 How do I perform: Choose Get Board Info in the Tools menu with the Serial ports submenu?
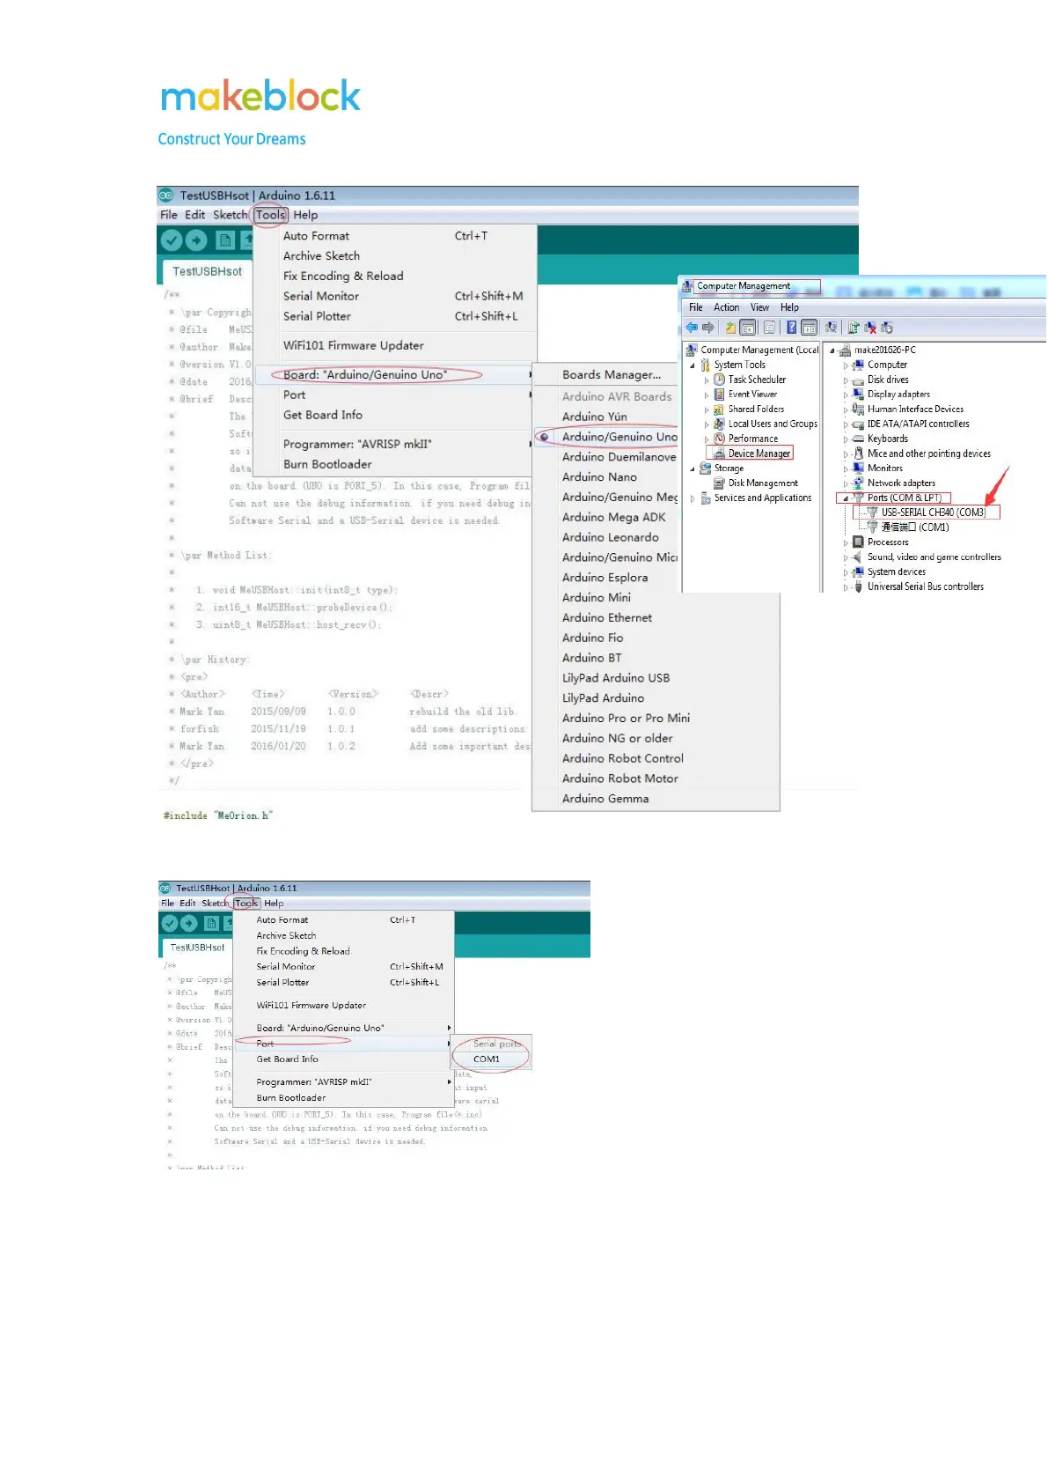click(344, 1059)
